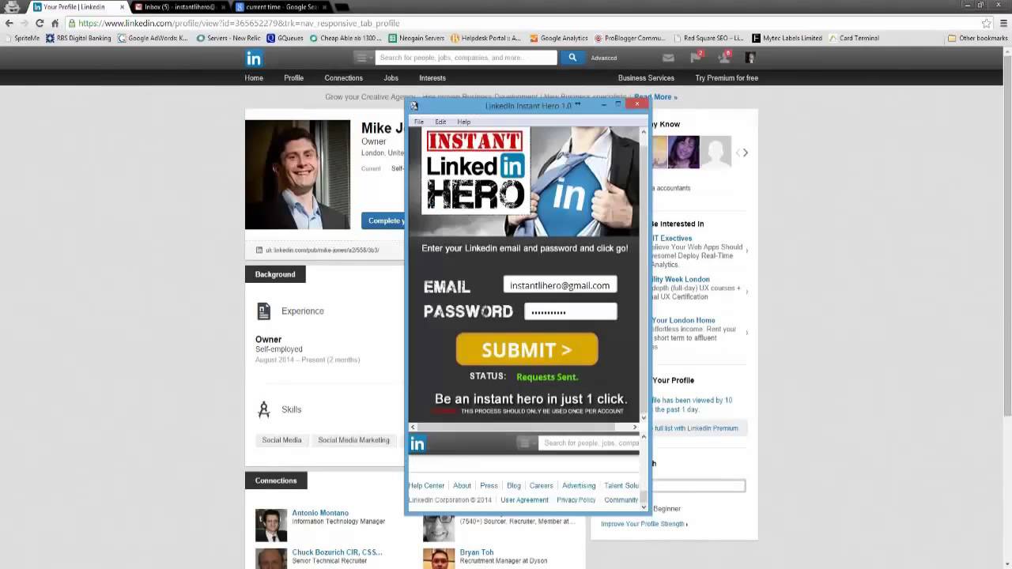
Task: Open Bryan Toh's profile link
Action: pyautogui.click(x=476, y=552)
